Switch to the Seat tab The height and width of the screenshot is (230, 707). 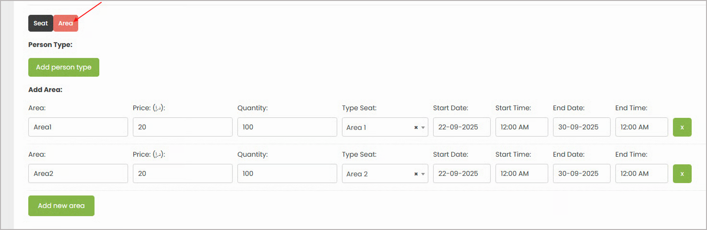(x=41, y=23)
